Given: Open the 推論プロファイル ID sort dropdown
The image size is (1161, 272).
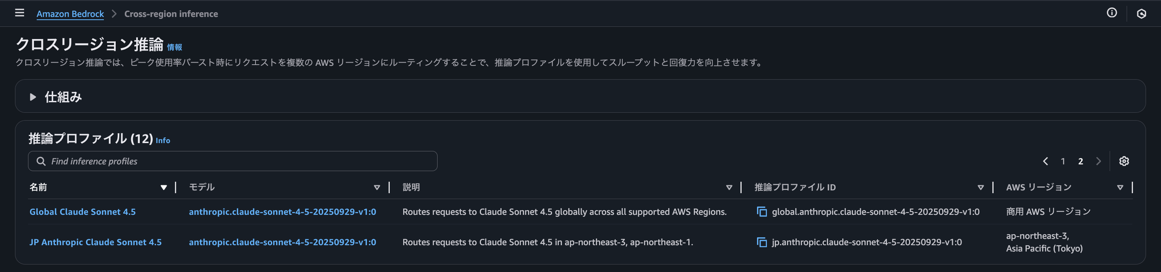Looking at the screenshot, I should pos(981,187).
